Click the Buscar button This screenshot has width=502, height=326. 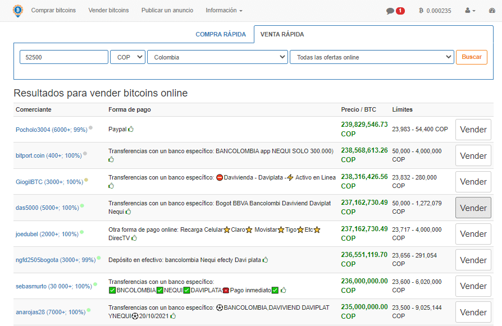[x=472, y=57]
